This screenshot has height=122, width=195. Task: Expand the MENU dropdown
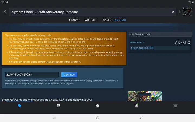(x=74, y=20)
